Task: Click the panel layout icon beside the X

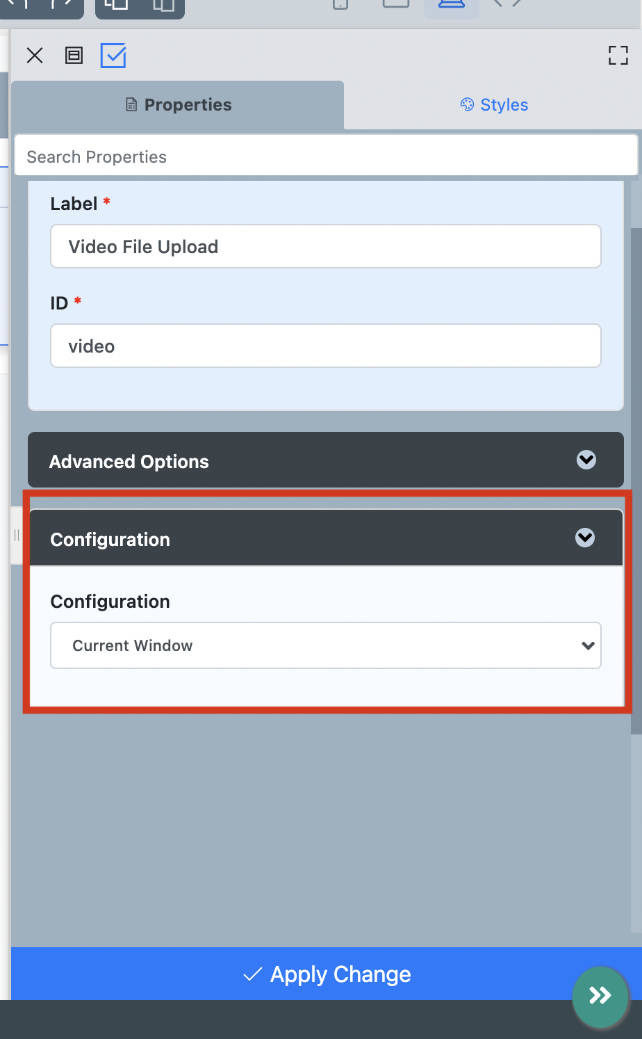Action: pyautogui.click(x=74, y=56)
